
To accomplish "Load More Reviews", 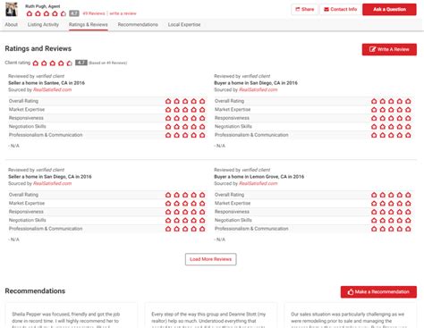I will 210,259.
